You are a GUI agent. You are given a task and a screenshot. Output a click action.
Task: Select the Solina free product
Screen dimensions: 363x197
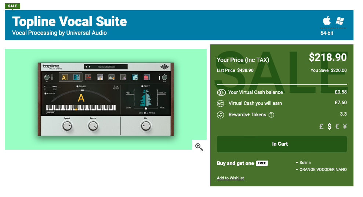(305, 163)
